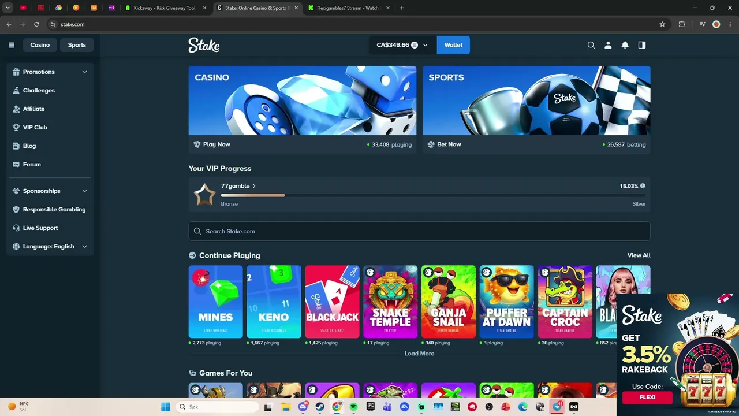The height and width of the screenshot is (416, 739).
Task: Switch to the Kickaway Giveaway Tool tab
Action: (x=166, y=8)
